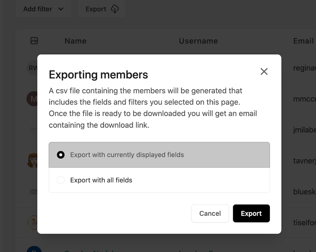Click the cartoon avatar with orange hair
Image resolution: width=316 pixels, height=252 pixels.
[33, 160]
